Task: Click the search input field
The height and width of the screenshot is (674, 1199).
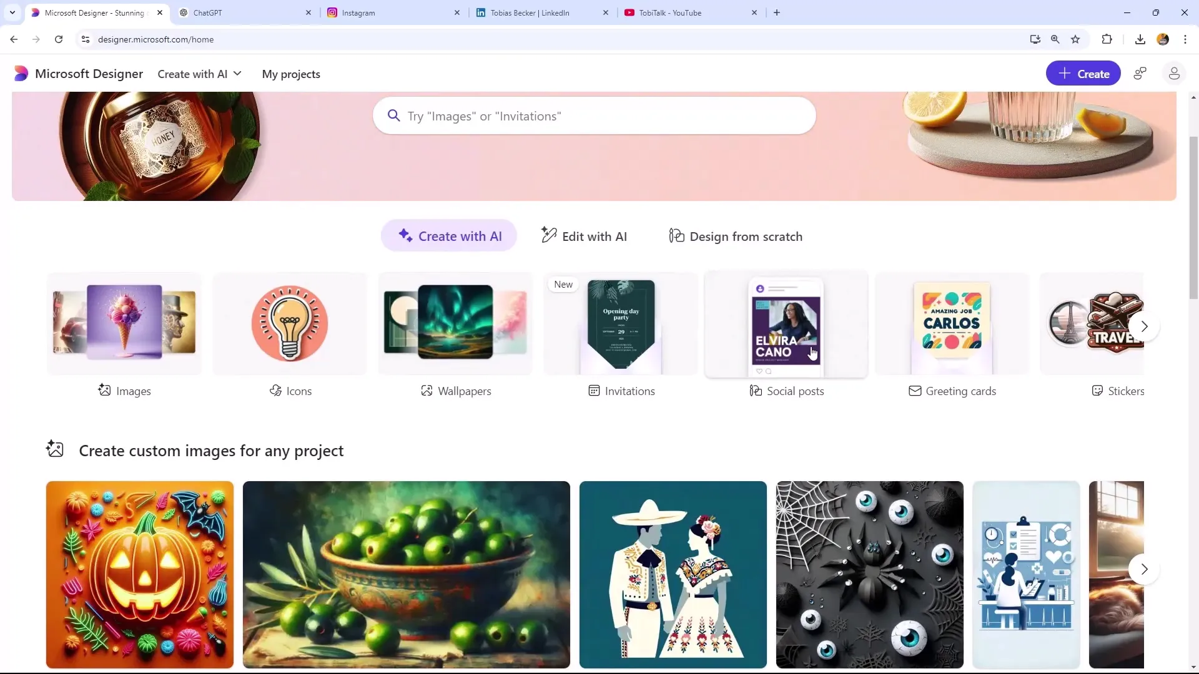Action: [599, 115]
